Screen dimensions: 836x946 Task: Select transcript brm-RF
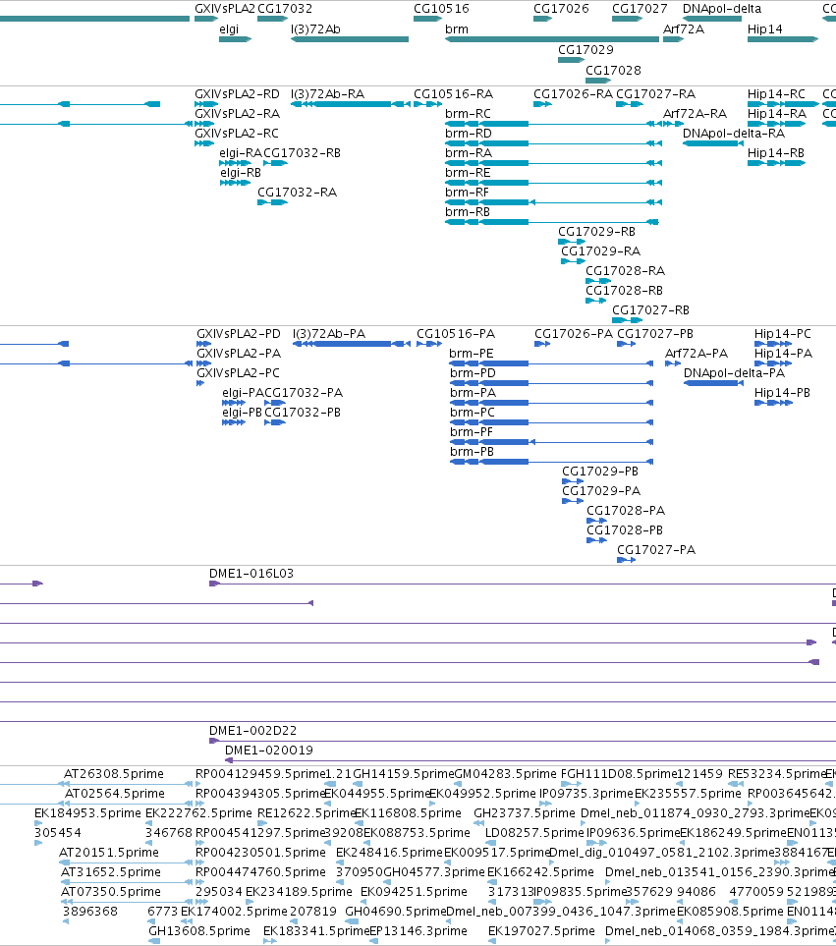553,202
